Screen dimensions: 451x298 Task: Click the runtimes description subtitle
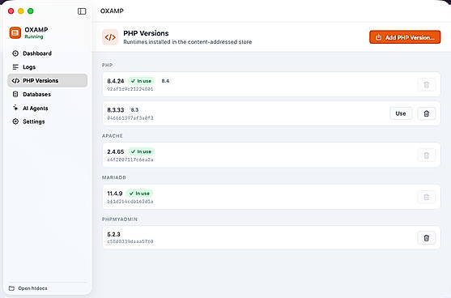(188, 42)
